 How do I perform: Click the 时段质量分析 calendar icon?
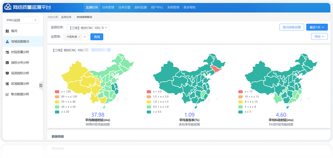(7, 52)
